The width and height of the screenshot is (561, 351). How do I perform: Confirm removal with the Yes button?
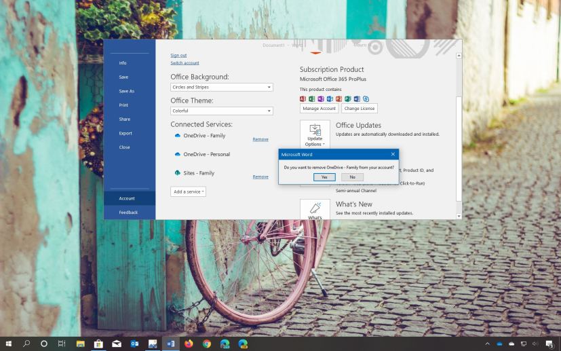[324, 177]
